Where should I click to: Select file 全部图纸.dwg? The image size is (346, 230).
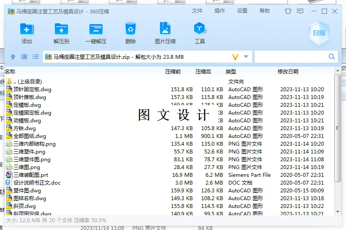[x=169, y=136]
